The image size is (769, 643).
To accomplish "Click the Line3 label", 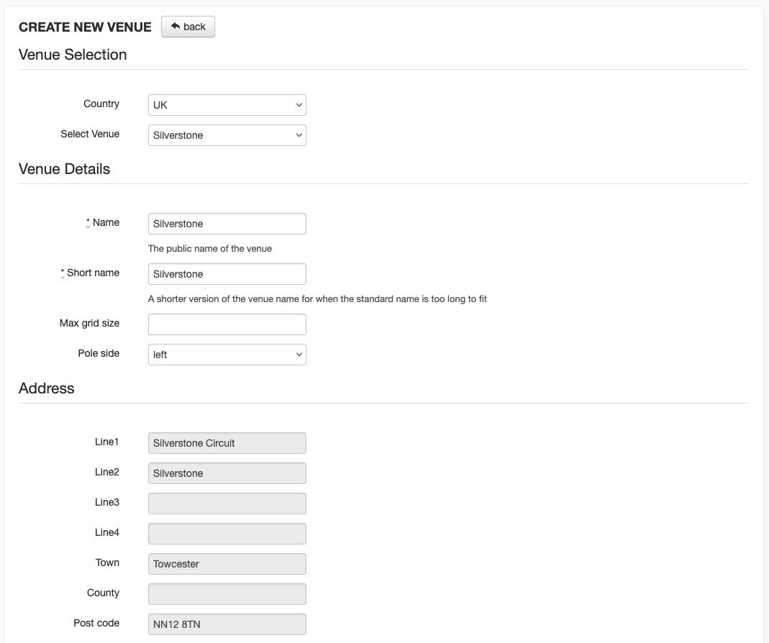I will 107,502.
